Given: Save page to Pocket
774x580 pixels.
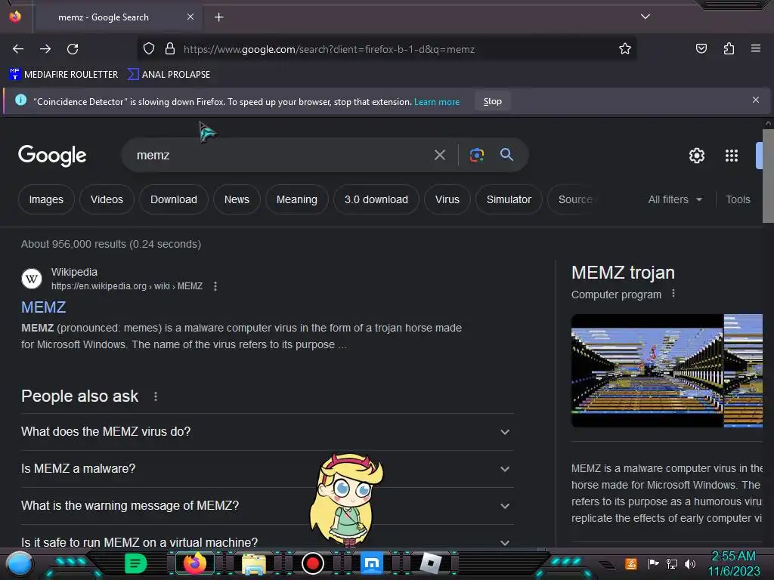Looking at the screenshot, I should [701, 48].
